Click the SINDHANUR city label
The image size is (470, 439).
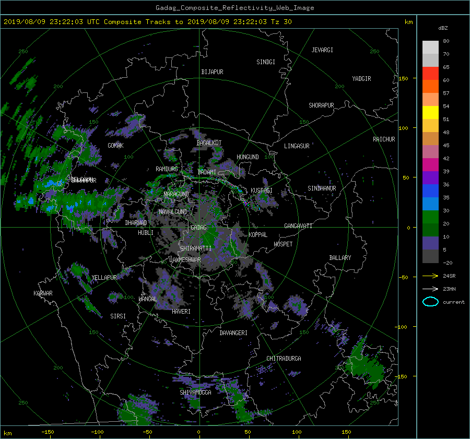click(322, 188)
